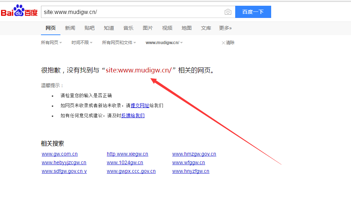The image size is (351, 199).
Task: Click the 相关搜索 heading
Action: coord(53,143)
